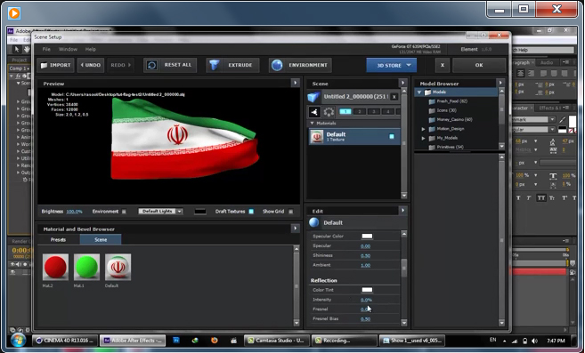
Task: Click the Undo button
Action: [x=91, y=65]
